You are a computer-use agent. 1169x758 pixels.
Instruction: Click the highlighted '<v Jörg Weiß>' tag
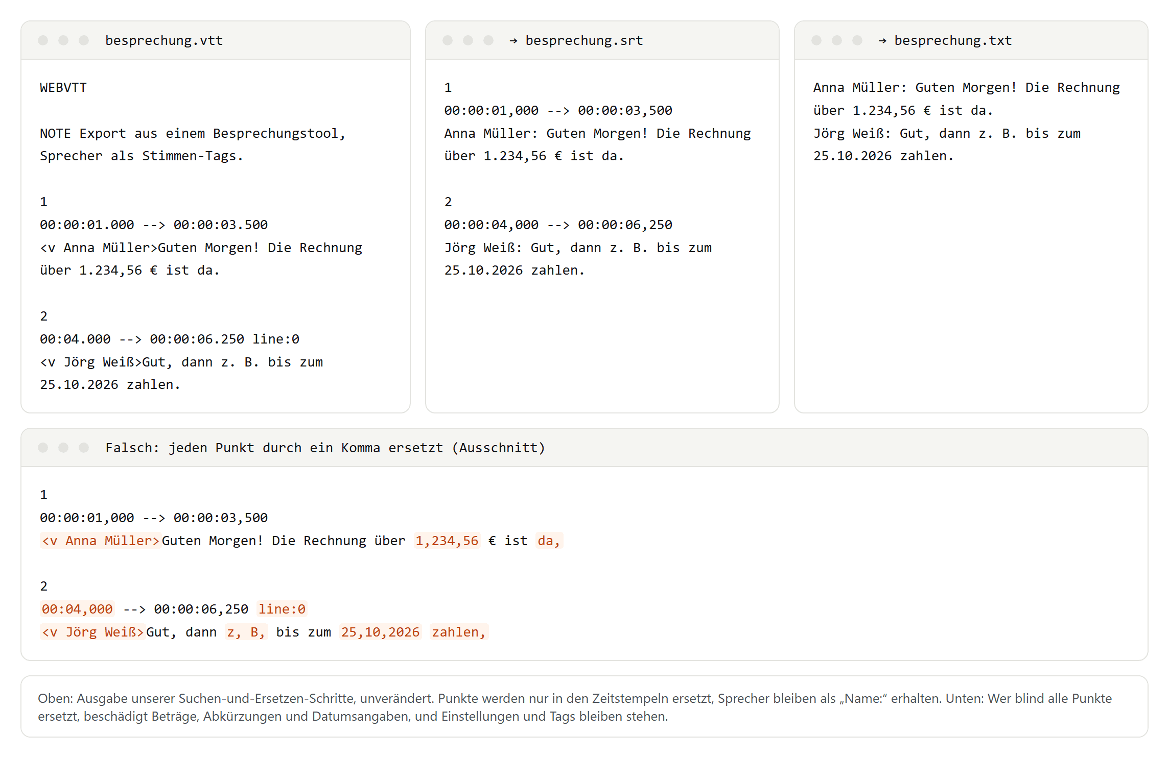coord(93,632)
